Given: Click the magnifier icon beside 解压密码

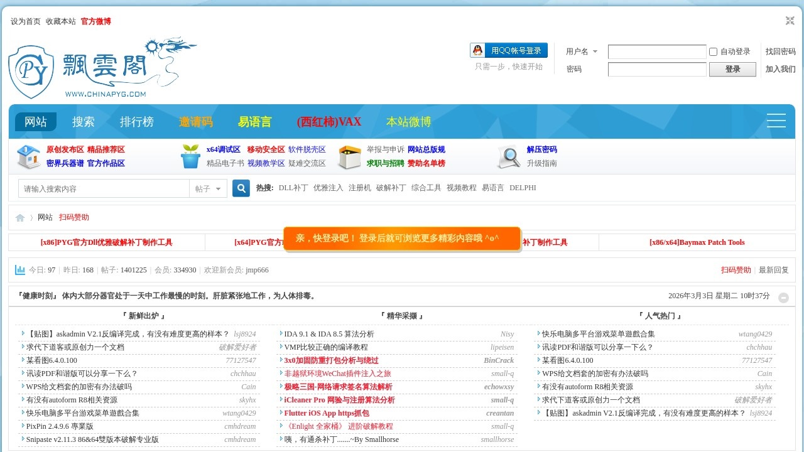Looking at the screenshot, I should pyautogui.click(x=509, y=157).
